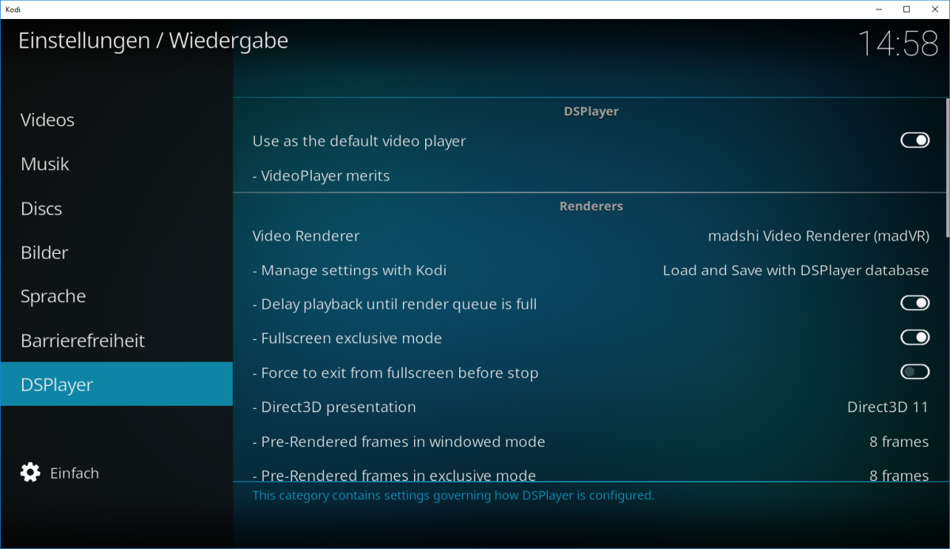950x549 pixels.
Task: Open the Musik settings category
Action: (116, 165)
